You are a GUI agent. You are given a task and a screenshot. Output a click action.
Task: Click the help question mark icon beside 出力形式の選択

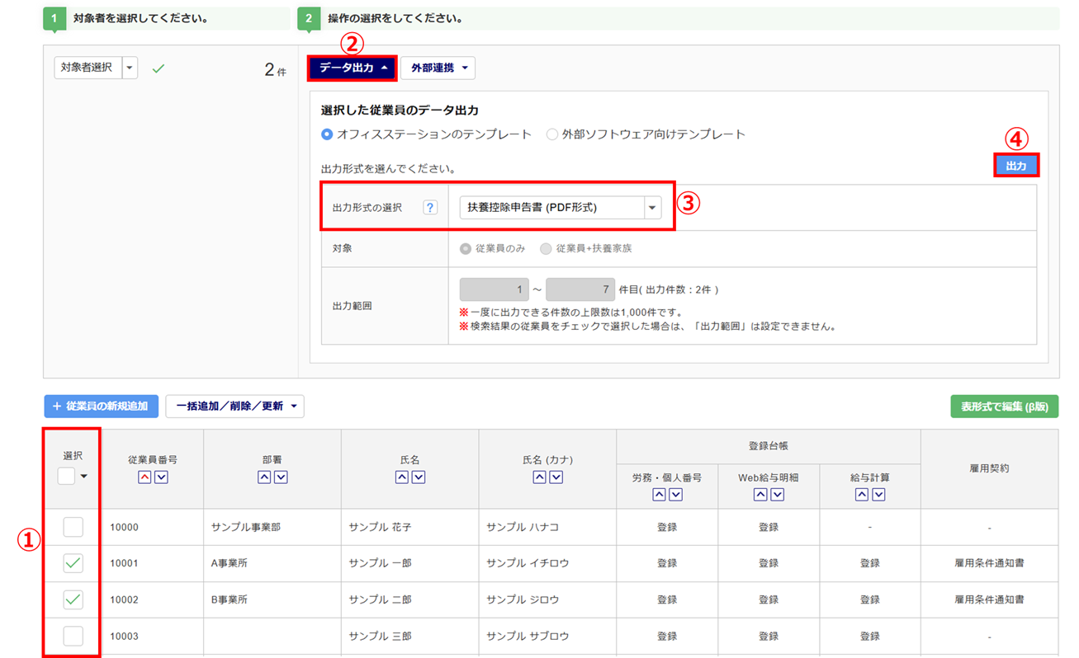[430, 208]
